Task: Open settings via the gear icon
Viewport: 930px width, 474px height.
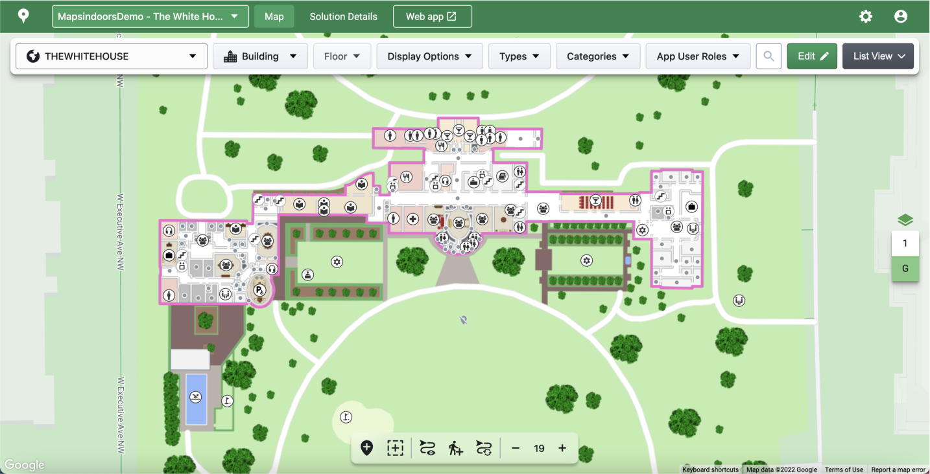Action: tap(866, 17)
